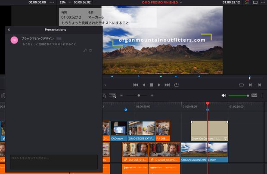
Task: Select the detail zoom icon
Action: click(112, 96)
